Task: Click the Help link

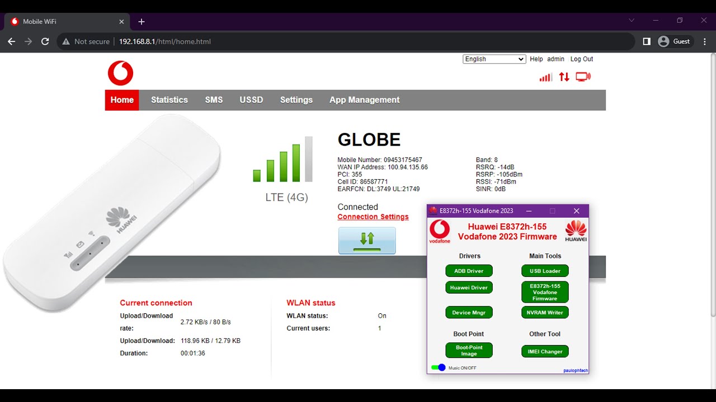Action: [536, 59]
